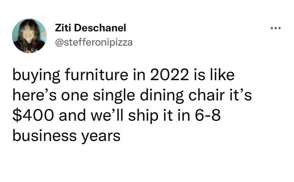Image resolution: width=294 pixels, height=182 pixels.
Task: Click the word "business" in the last line
Action: pos(45,135)
